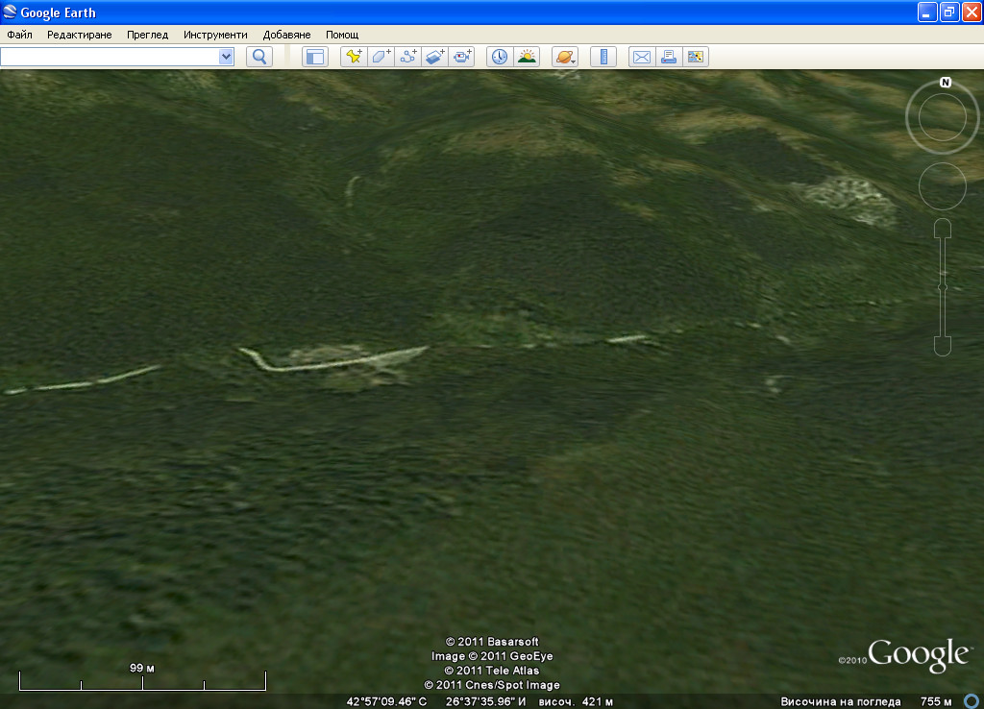Zoom out using slider bottom end
The image size is (984, 709).
943,347
